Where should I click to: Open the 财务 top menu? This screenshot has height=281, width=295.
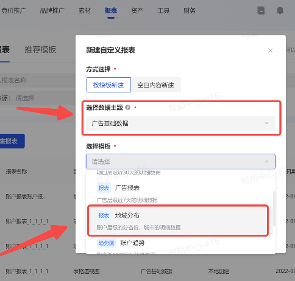coord(190,10)
